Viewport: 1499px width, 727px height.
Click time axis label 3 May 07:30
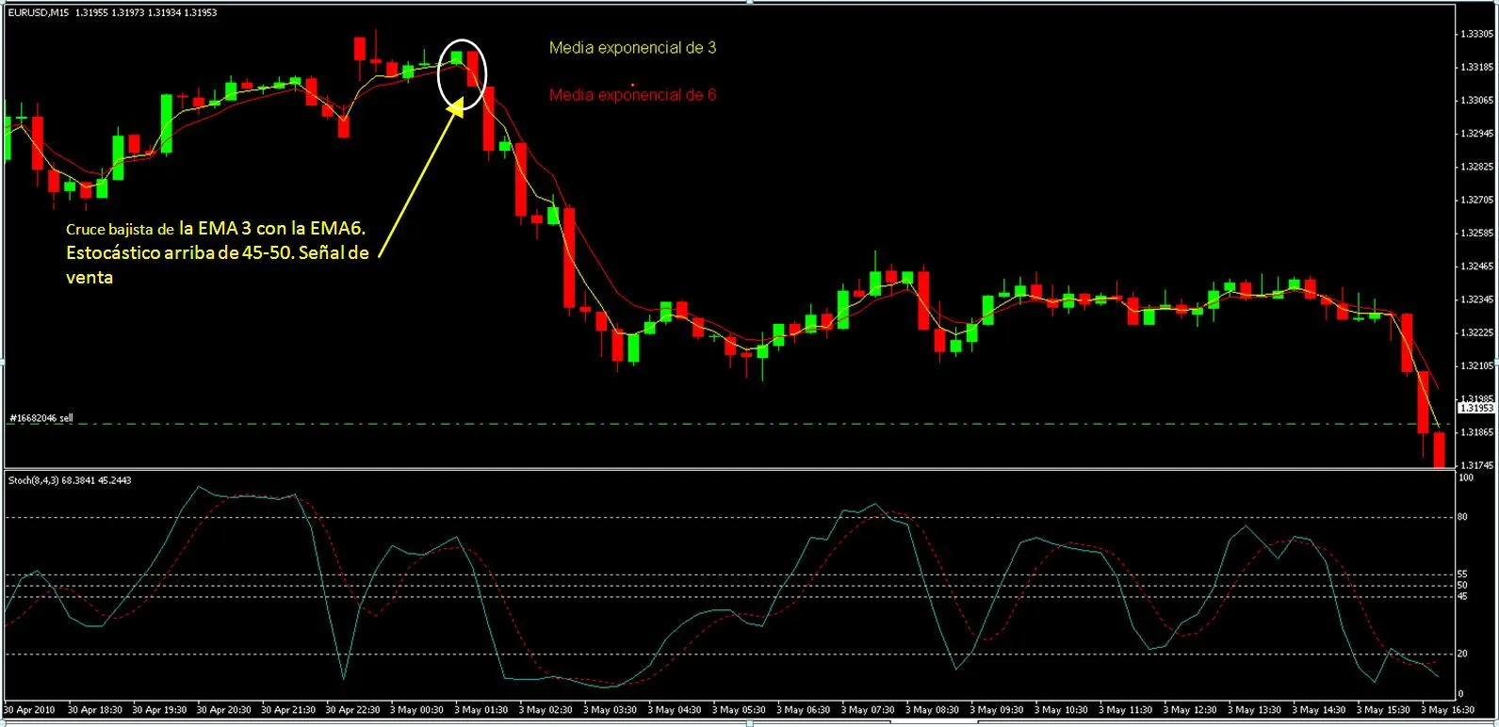point(868,710)
